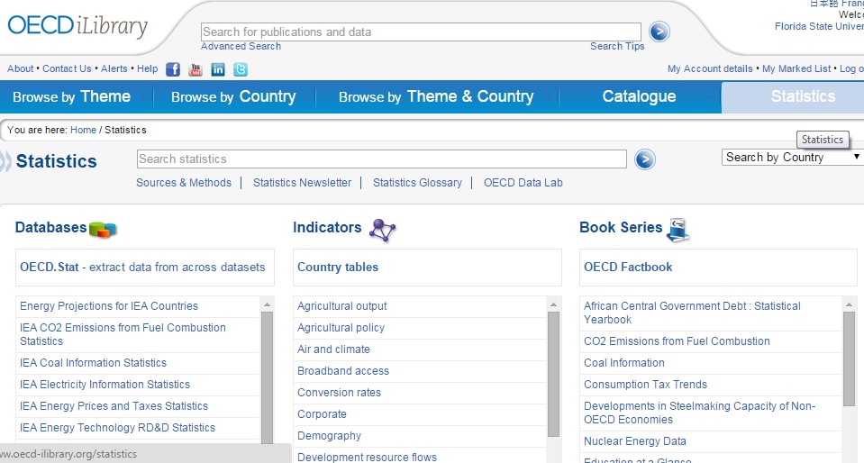Click the Databases pie chart icon

(x=103, y=230)
